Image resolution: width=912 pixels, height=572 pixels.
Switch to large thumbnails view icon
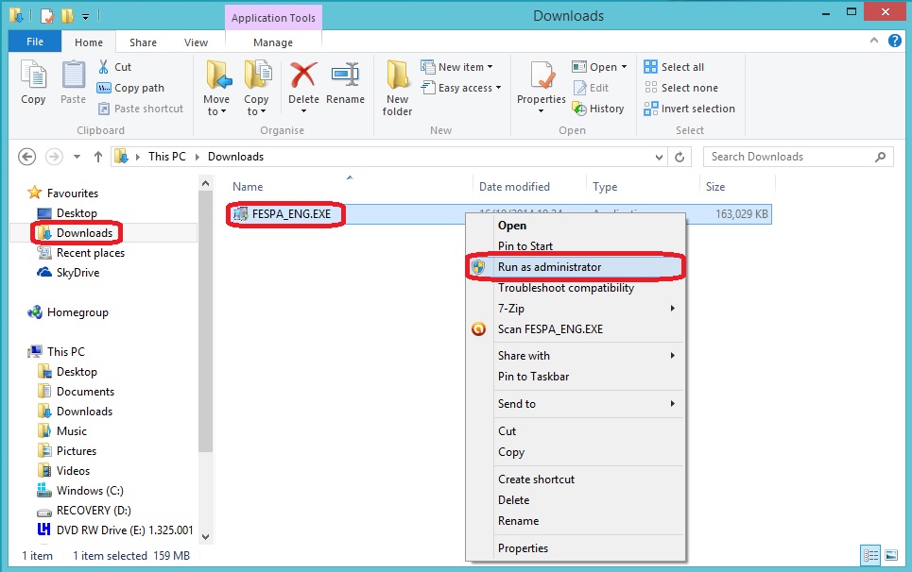(x=891, y=556)
